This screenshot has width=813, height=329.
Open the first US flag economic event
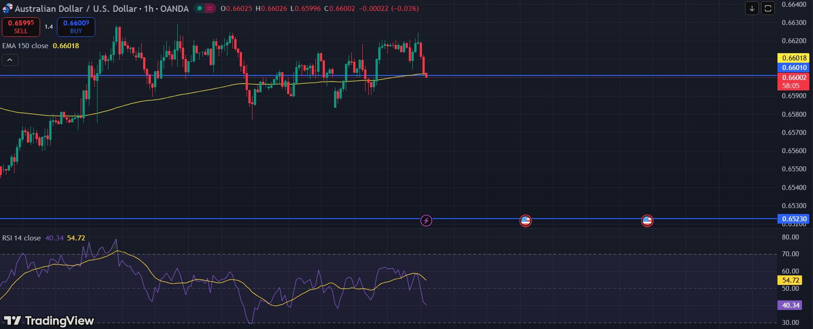coord(525,221)
